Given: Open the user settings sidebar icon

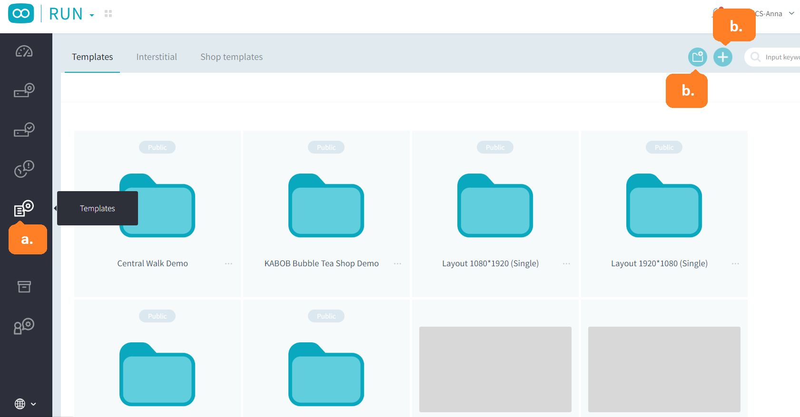Looking at the screenshot, I should pos(24,326).
